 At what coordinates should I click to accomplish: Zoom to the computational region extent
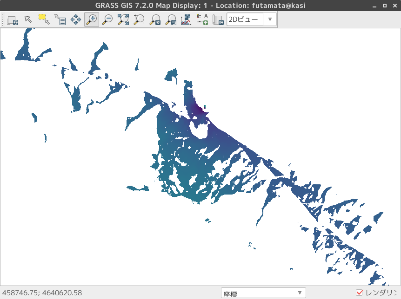tap(123, 19)
